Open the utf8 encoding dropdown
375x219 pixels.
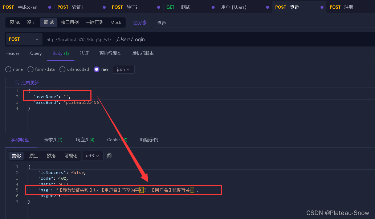click(92, 156)
